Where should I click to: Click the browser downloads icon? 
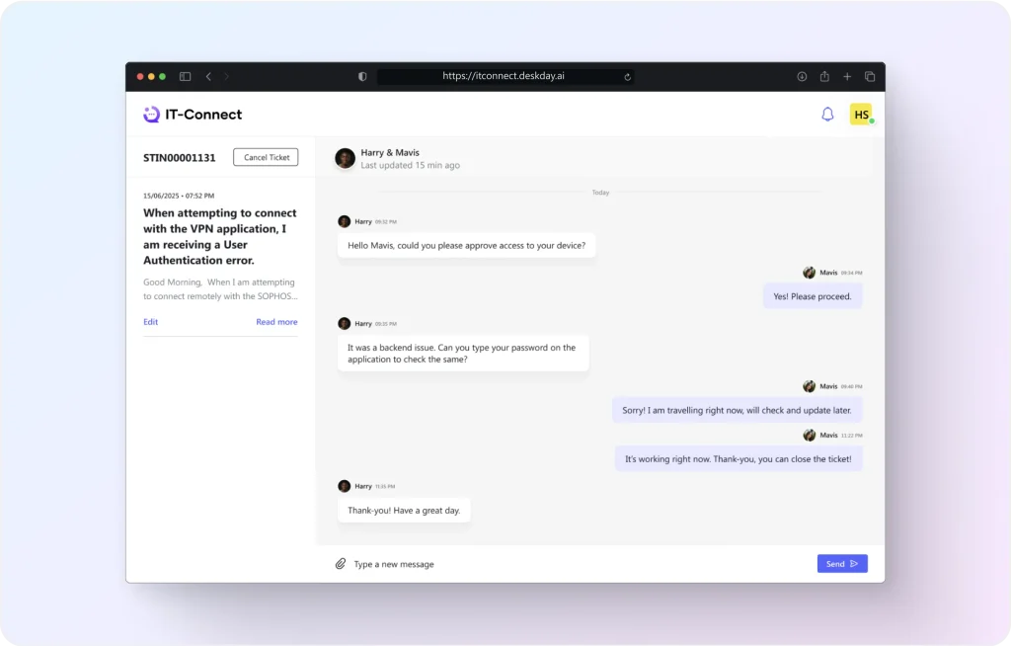click(x=802, y=77)
